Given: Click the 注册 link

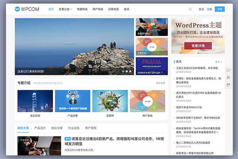Looking at the screenshot, I should tap(209, 9).
